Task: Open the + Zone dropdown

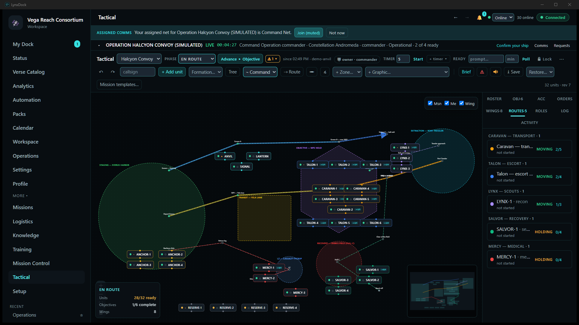Action: [347, 72]
